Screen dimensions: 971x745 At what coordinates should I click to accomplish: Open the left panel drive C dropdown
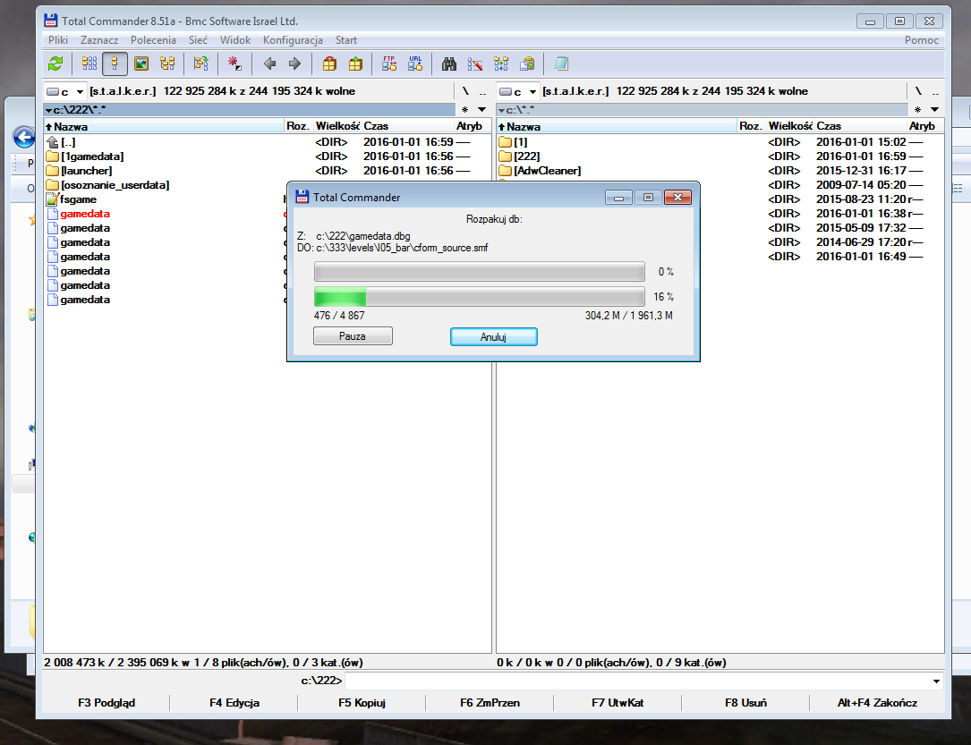click(x=64, y=91)
